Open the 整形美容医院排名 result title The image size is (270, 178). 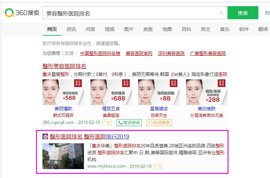click(64, 66)
